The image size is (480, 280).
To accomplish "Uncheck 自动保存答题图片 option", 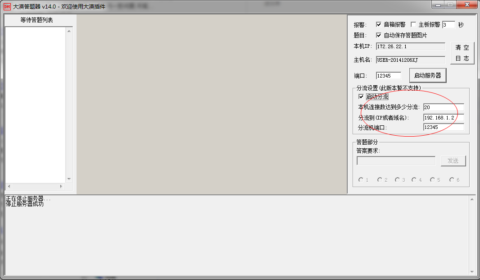I will pos(379,36).
